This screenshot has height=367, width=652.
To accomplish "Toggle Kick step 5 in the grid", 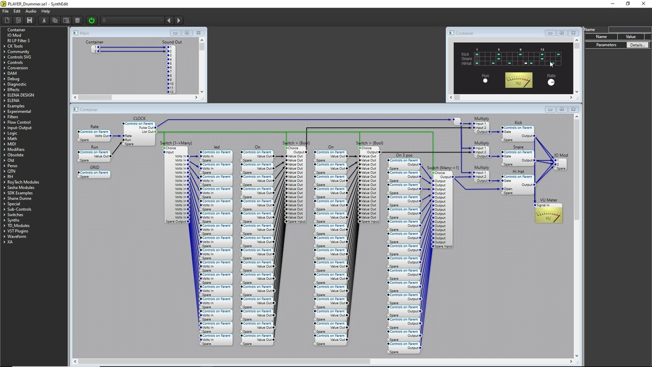I will pos(499,55).
